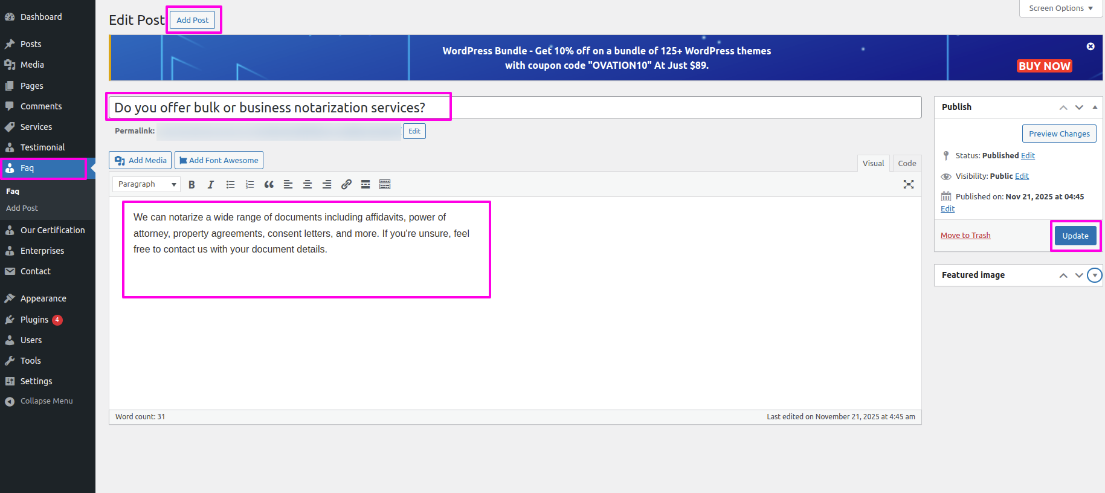The width and height of the screenshot is (1105, 493).
Task: Open the Add Font Awesome button
Action: (219, 160)
